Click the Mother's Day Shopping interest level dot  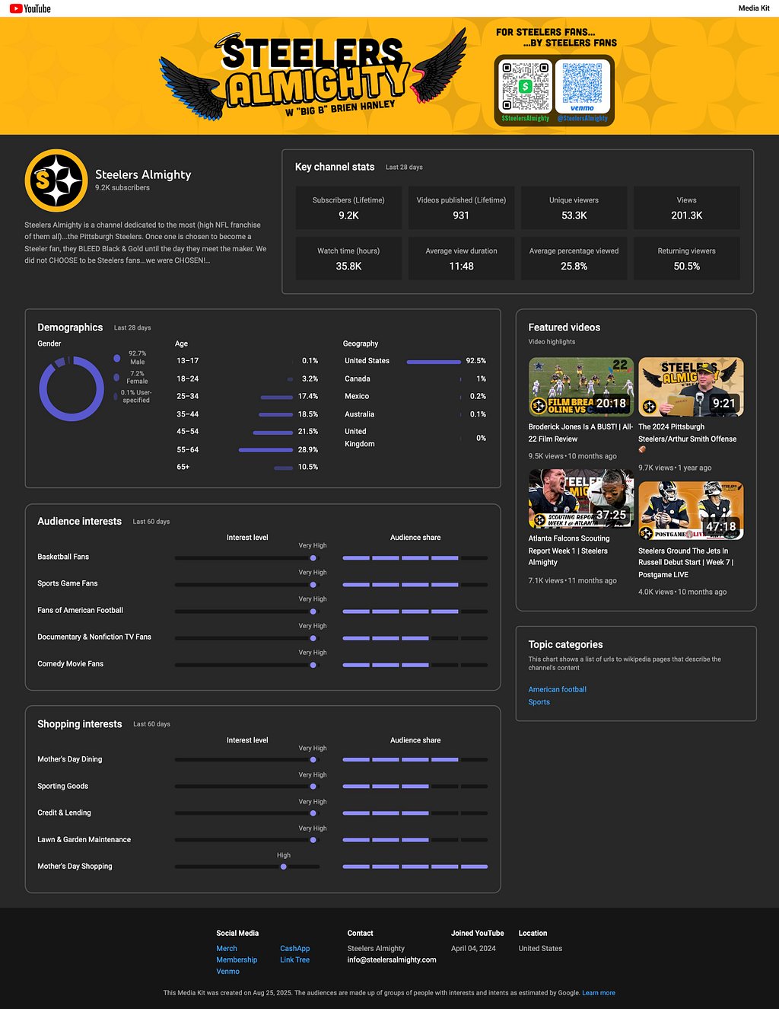point(284,867)
